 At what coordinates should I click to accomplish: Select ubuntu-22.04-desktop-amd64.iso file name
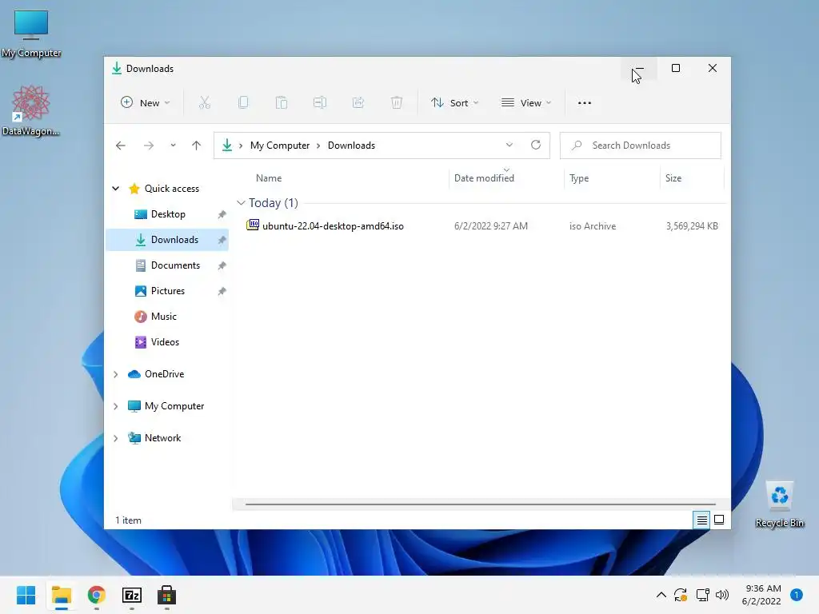[x=333, y=226]
